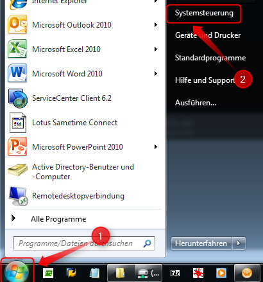This screenshot has width=263, height=282.
Task: Open shutdown options arrow next to Herunterfahren
Action: click(x=239, y=243)
